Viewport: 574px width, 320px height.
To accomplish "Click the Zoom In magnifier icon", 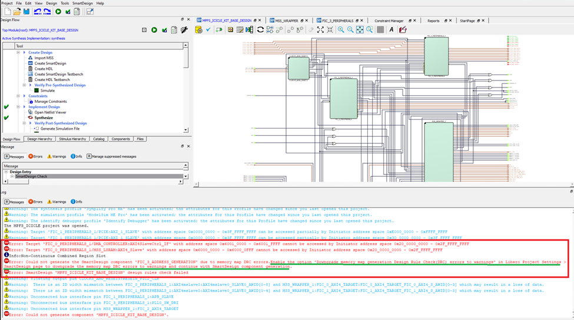I will [341, 29].
